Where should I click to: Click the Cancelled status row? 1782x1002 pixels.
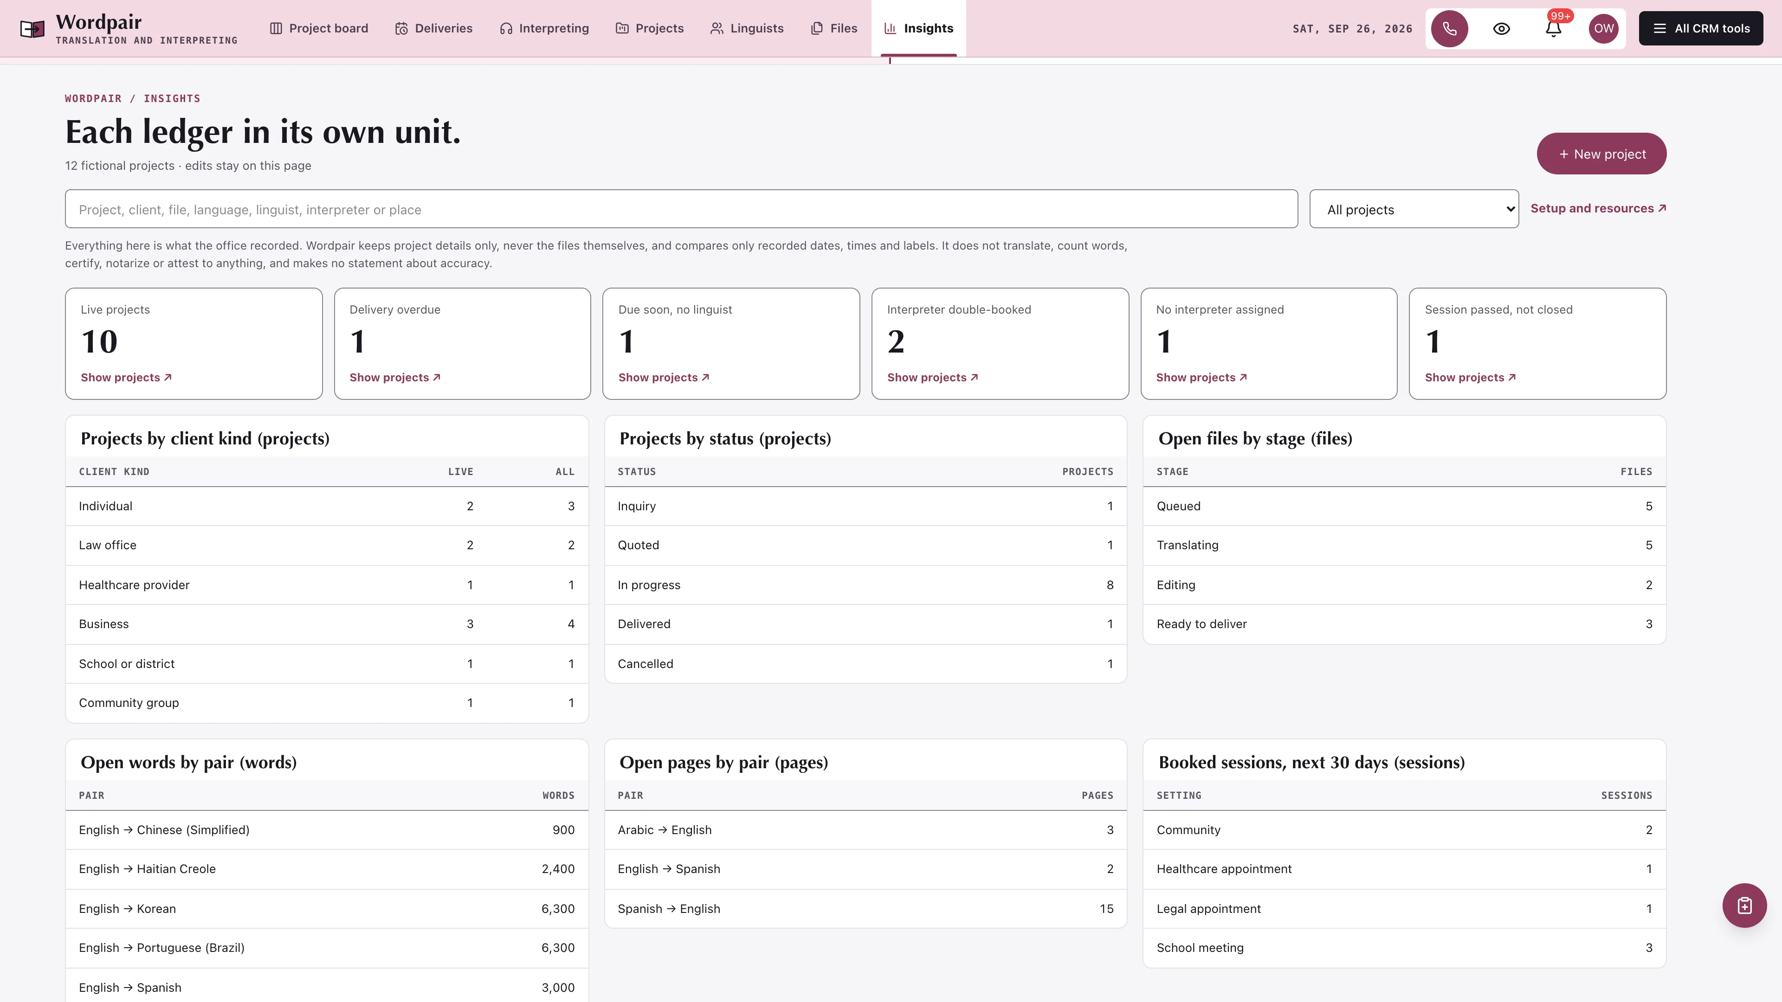click(865, 664)
